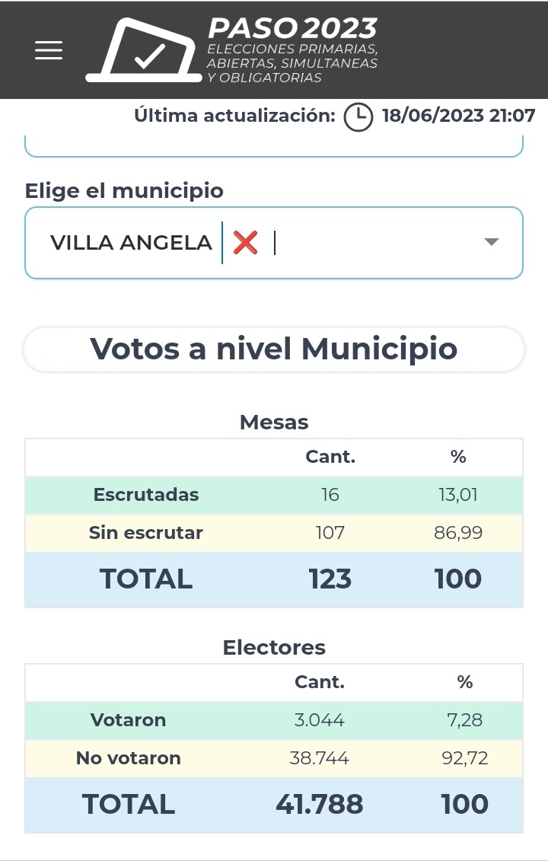
Task: Click the last update date and time
Action: [458, 116]
